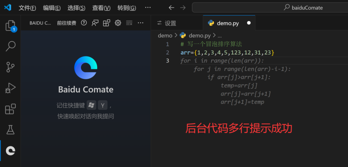Open the Explorer view in the activity bar
Screen dimensions: 348x167
coord(10,26)
